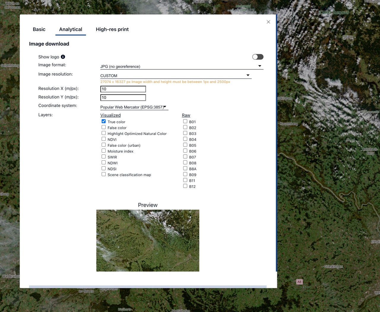Image resolution: width=380 pixels, height=312 pixels.
Task: Click the Resolution X input field
Action: 123,89
